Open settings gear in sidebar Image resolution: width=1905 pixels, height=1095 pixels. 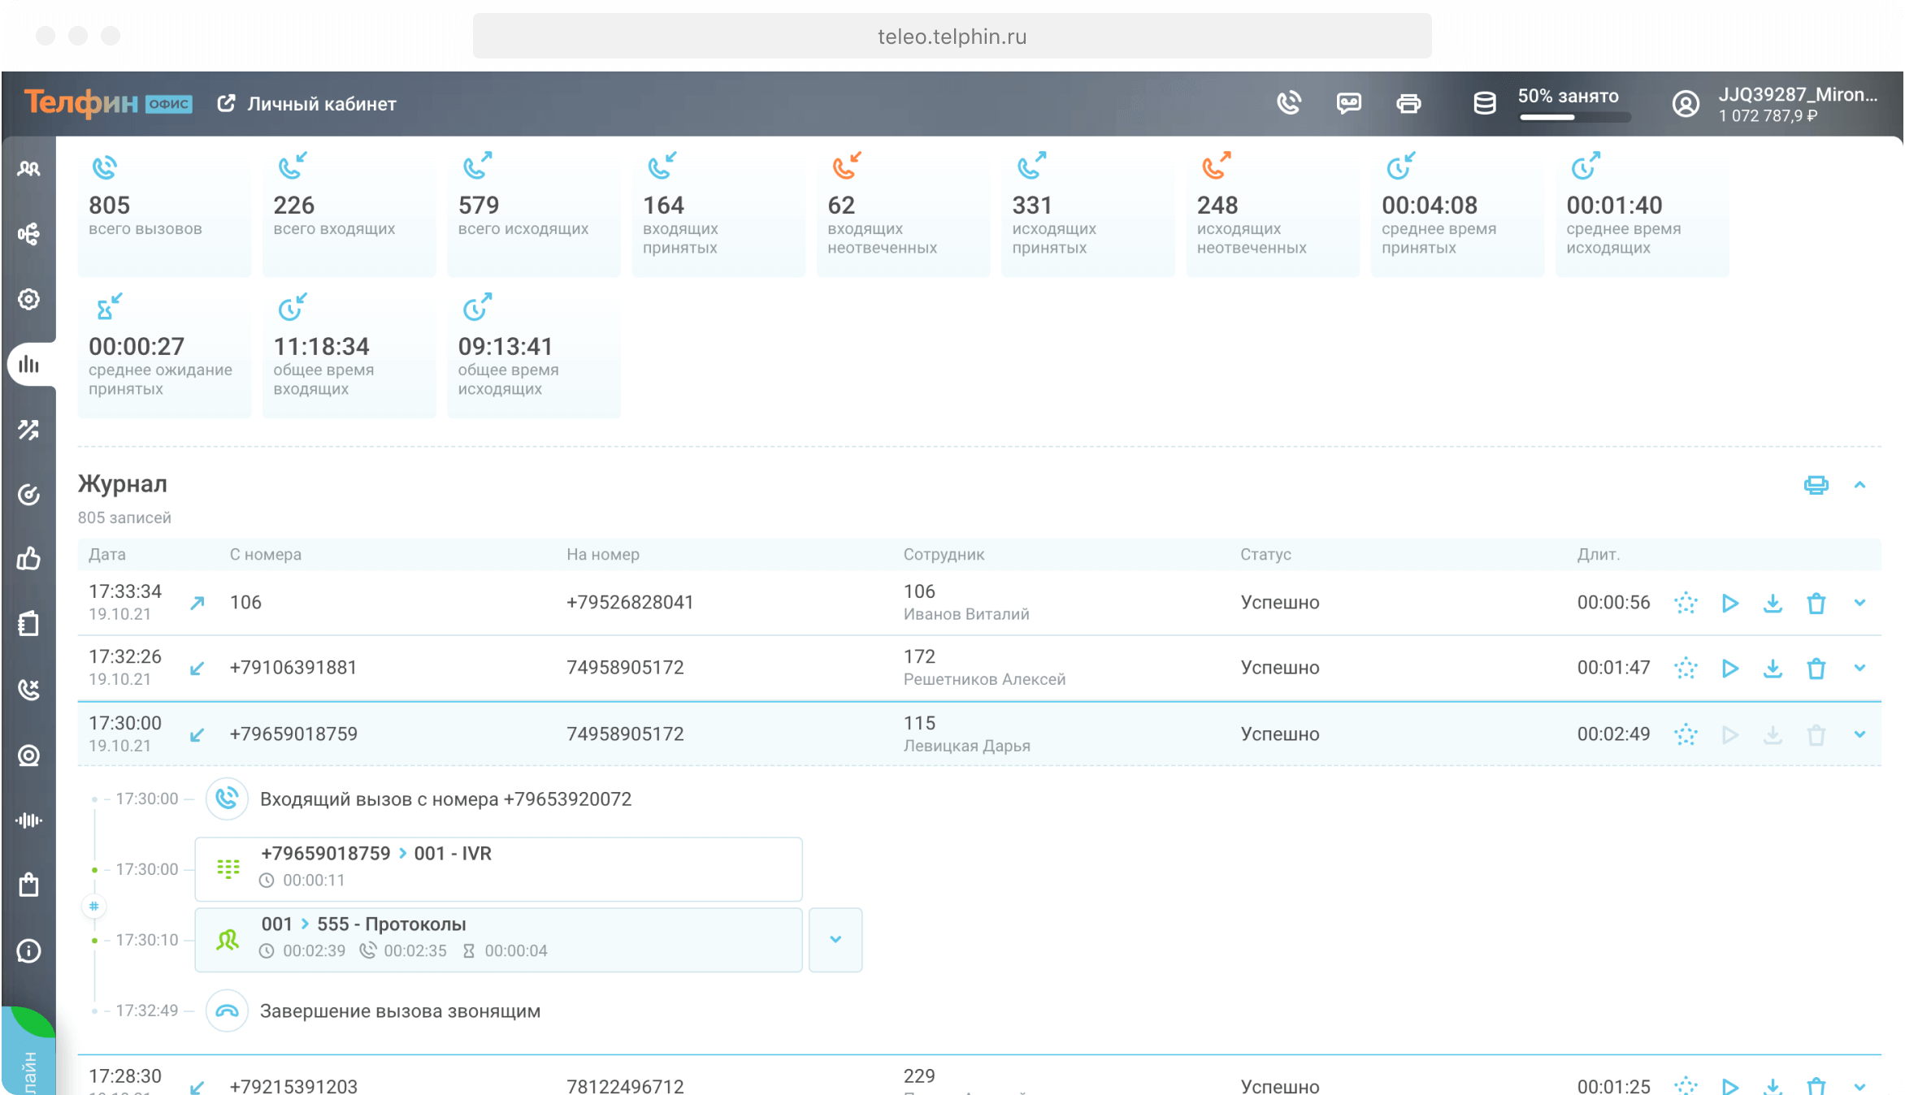point(28,299)
